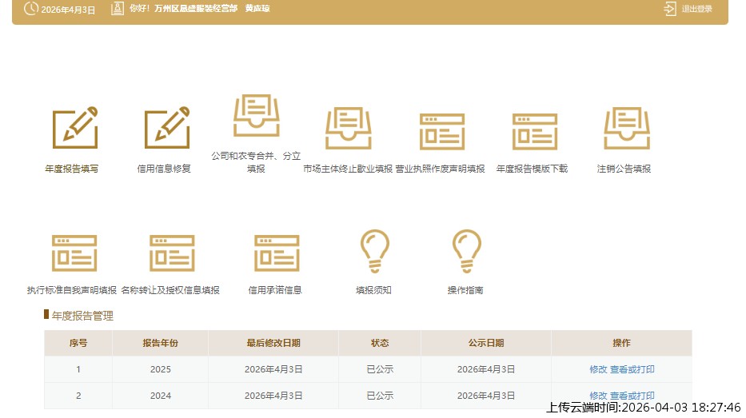This screenshot has height=418, width=746.
Task: Open 公司和农专合并、分立填报 tray icon
Action: point(256,117)
